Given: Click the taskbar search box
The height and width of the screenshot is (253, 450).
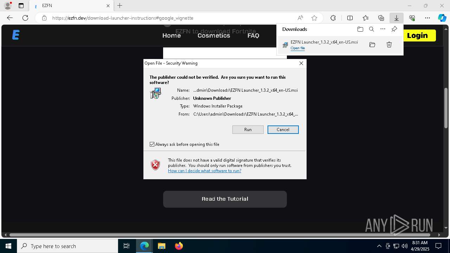Looking at the screenshot, I should point(67,246).
